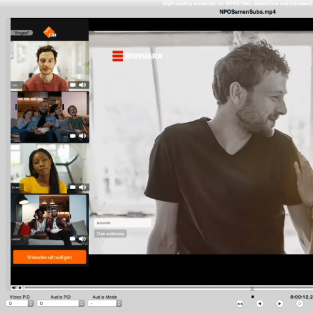Image resolution: width=313 pixels, height=313 pixels.
Task: Click the camera icon on the family tile
Action: pyautogui.click(x=73, y=136)
